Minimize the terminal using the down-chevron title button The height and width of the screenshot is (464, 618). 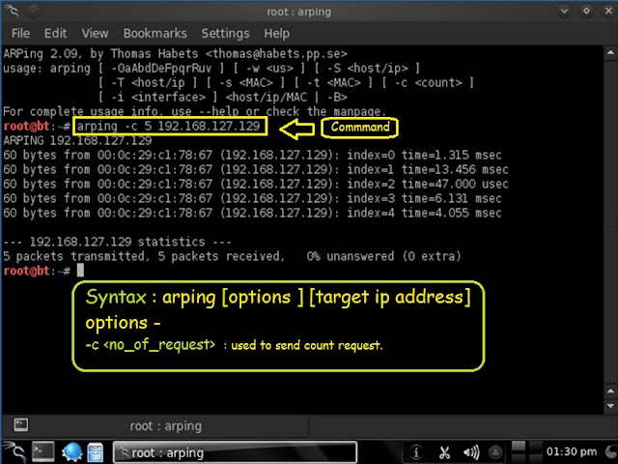[564, 11]
